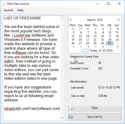Select March 24 in the calendar

pyautogui.click(x=110, y=40)
